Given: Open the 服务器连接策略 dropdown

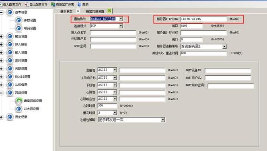Looking at the screenshot, I should click(x=224, y=46).
